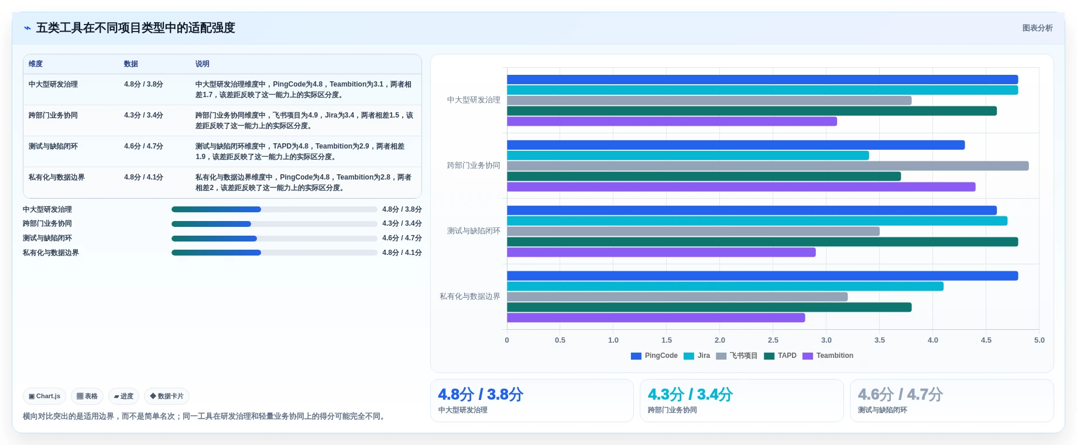Click the 私有化与数据边界 table row label
Screen dimensions: 1077x445
(57, 177)
